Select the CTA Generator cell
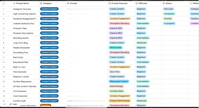Image resolution: width=199 pixels, height=108 pixels. pos(20,91)
